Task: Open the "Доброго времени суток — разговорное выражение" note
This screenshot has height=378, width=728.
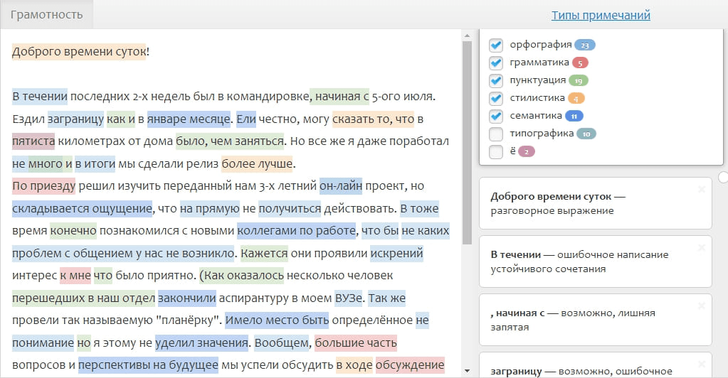Action: 595,203
